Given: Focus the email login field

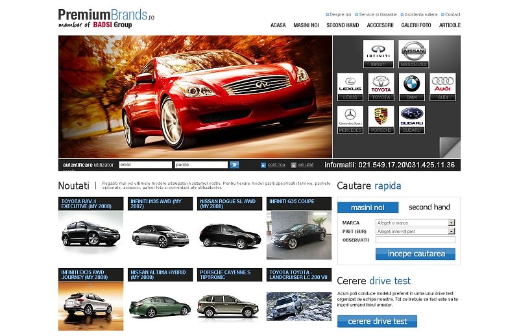Looking at the screenshot, I should pyautogui.click(x=145, y=165).
